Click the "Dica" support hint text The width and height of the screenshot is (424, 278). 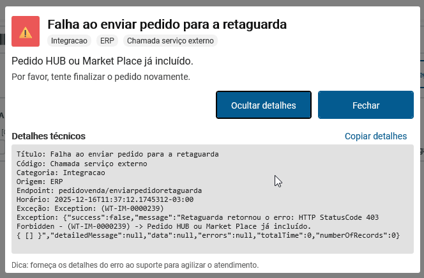135,265
